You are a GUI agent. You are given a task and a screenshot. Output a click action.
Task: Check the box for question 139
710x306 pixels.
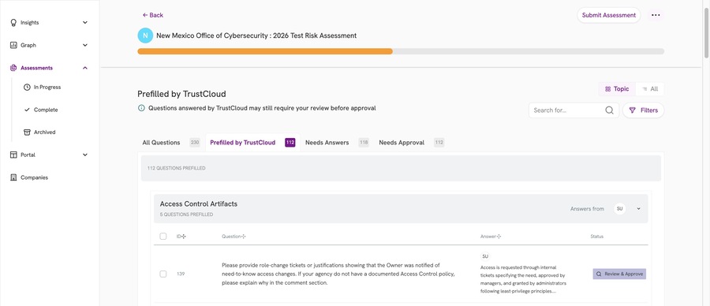click(163, 274)
